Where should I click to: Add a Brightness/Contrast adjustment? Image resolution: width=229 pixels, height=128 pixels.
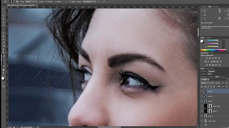coord(207,58)
